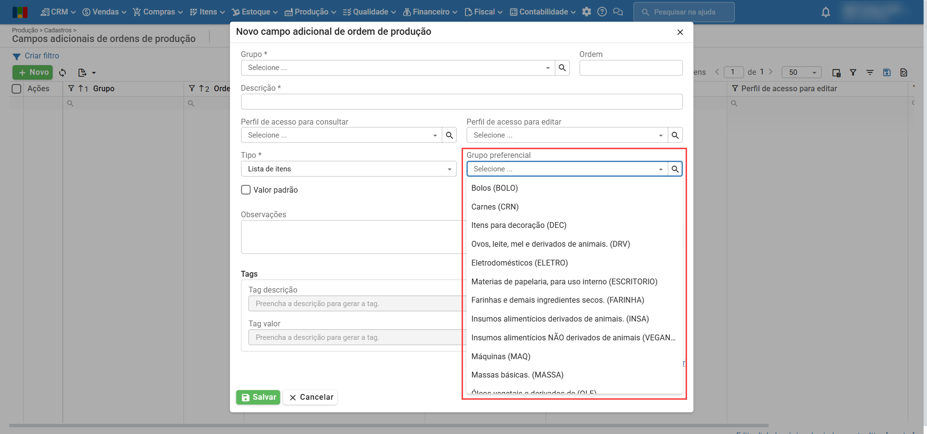This screenshot has width=927, height=434.
Task: Enable the Valor padrão checkbox
Action: pyautogui.click(x=246, y=190)
